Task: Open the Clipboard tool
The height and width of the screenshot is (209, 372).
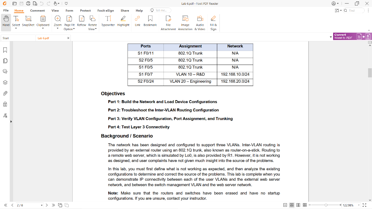Action: tap(43, 22)
